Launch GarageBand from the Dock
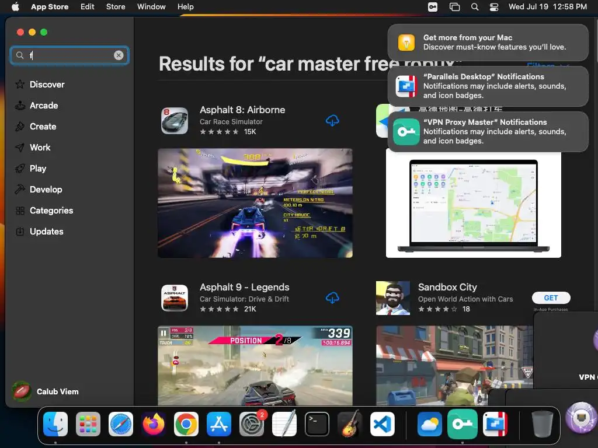The height and width of the screenshot is (448, 598). click(350, 423)
